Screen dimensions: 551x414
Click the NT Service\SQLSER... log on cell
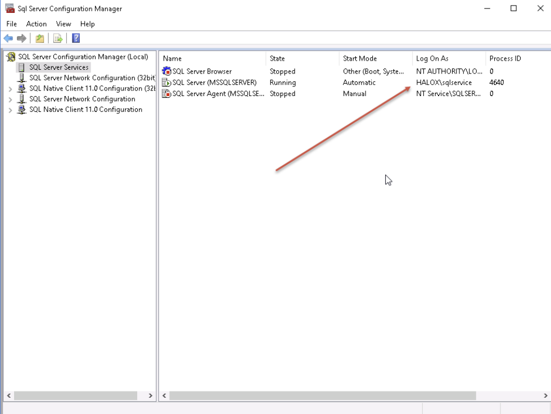point(449,94)
